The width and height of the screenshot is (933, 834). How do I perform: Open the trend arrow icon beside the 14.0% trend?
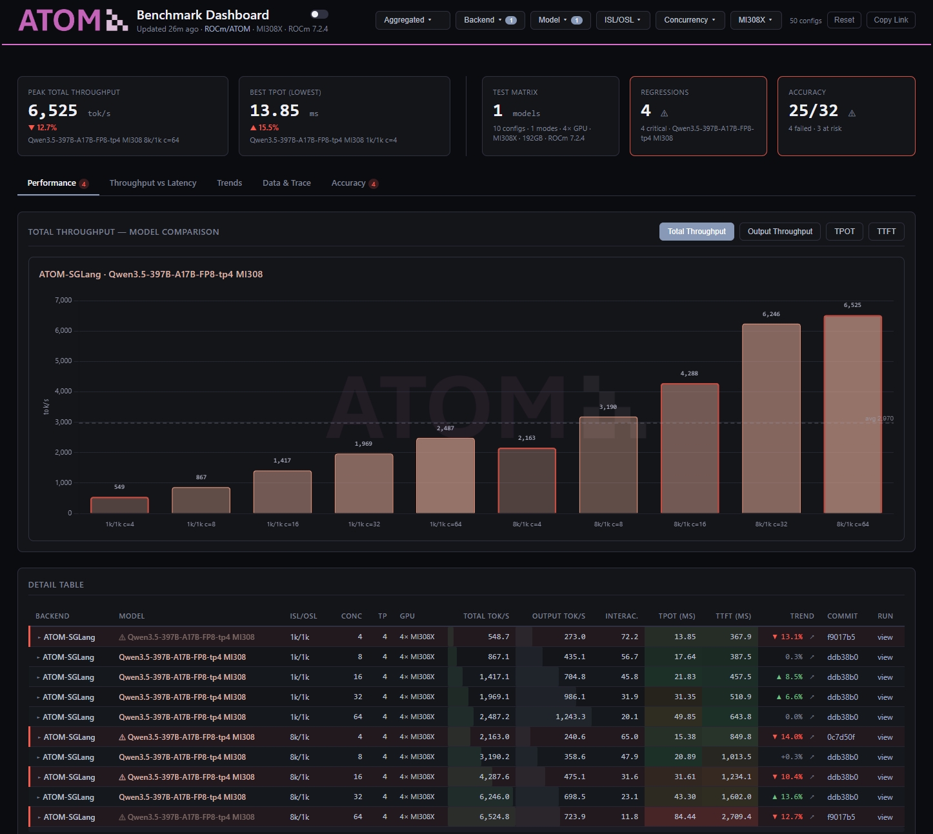click(x=812, y=737)
